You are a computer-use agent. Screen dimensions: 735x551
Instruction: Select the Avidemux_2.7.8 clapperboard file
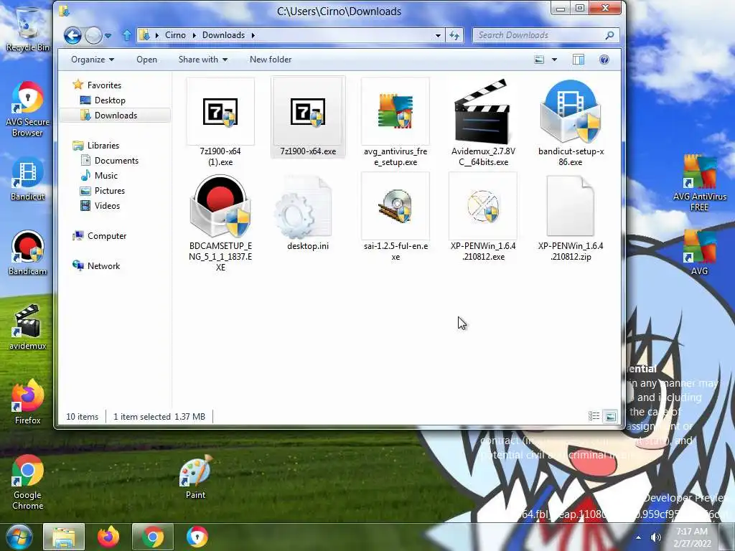[x=483, y=123]
